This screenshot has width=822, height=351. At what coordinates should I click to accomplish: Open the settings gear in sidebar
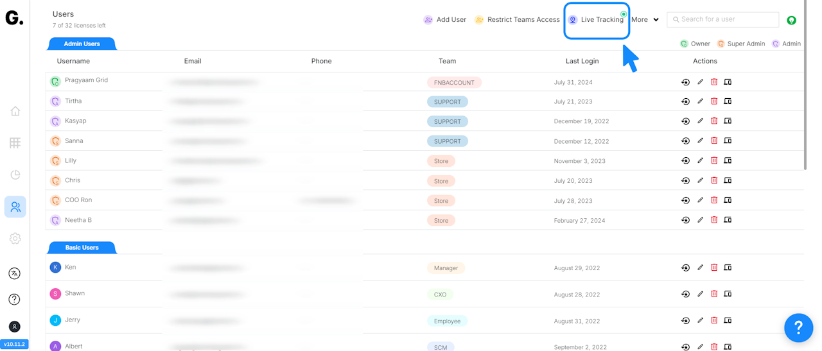[15, 239]
